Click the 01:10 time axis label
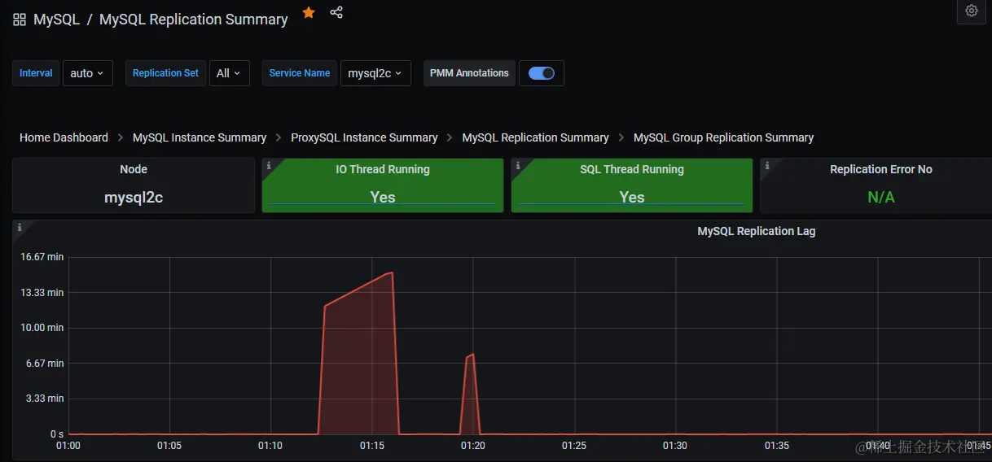992x462 pixels. [x=270, y=446]
